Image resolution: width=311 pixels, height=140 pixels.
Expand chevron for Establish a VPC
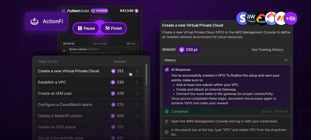click(137, 82)
